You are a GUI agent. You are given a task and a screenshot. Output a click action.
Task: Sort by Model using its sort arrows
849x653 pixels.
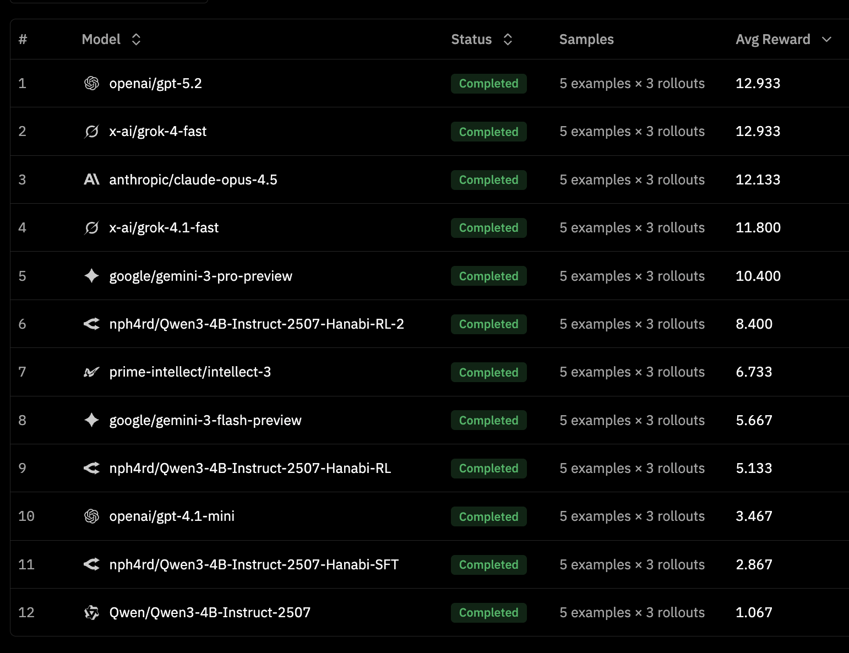click(136, 39)
